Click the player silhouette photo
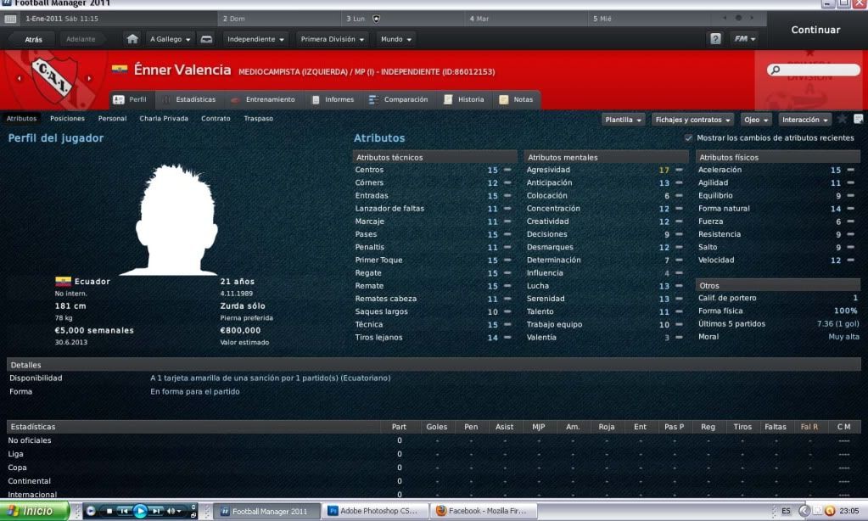Viewport: 868px width, 521px height. pos(176,220)
